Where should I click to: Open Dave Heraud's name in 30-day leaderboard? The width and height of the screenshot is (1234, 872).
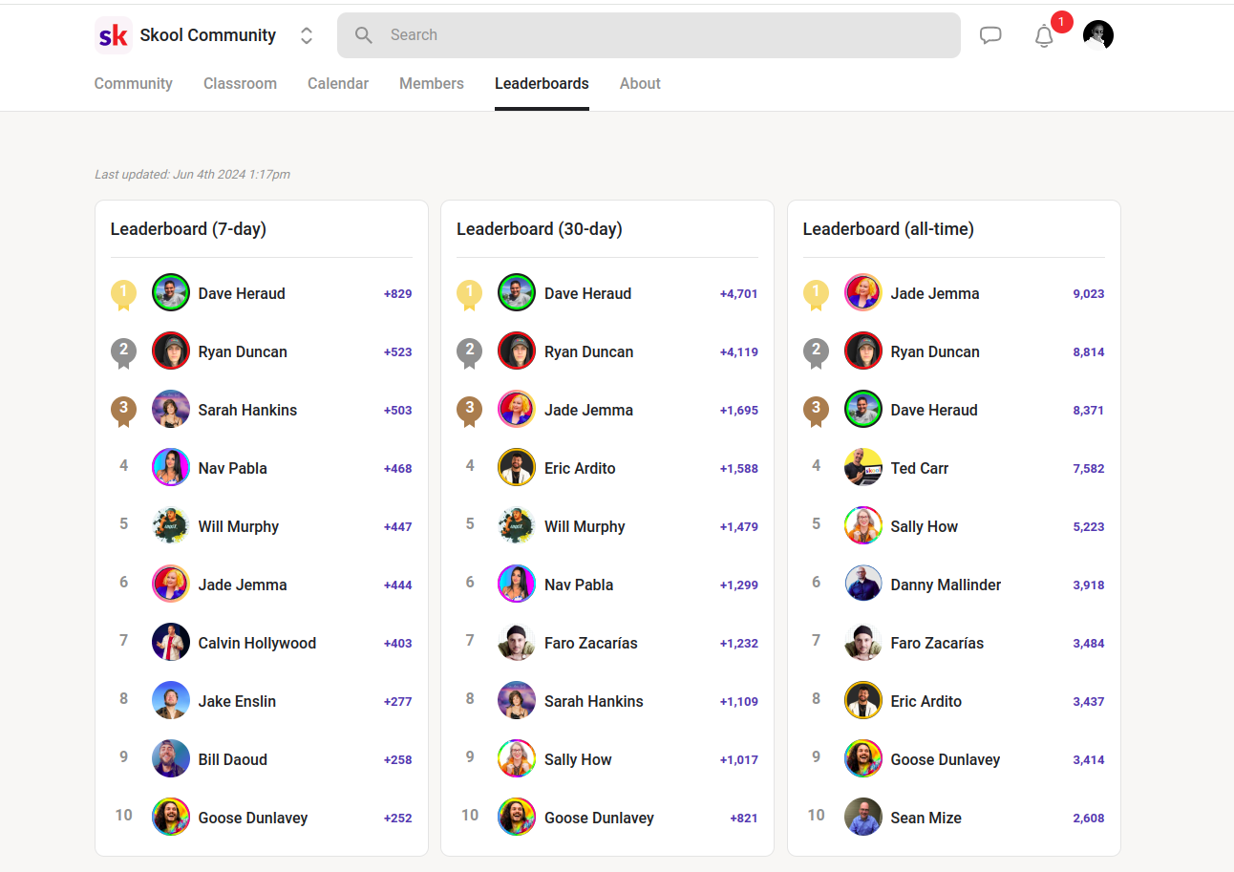tap(587, 294)
